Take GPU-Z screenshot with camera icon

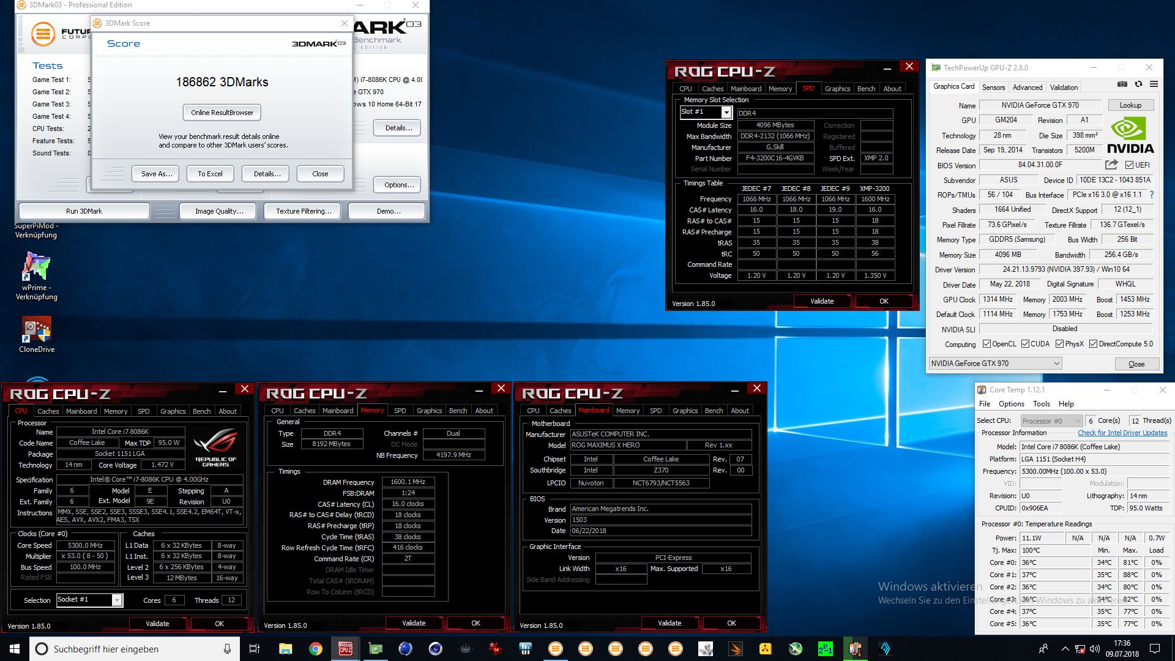[x=1122, y=84]
